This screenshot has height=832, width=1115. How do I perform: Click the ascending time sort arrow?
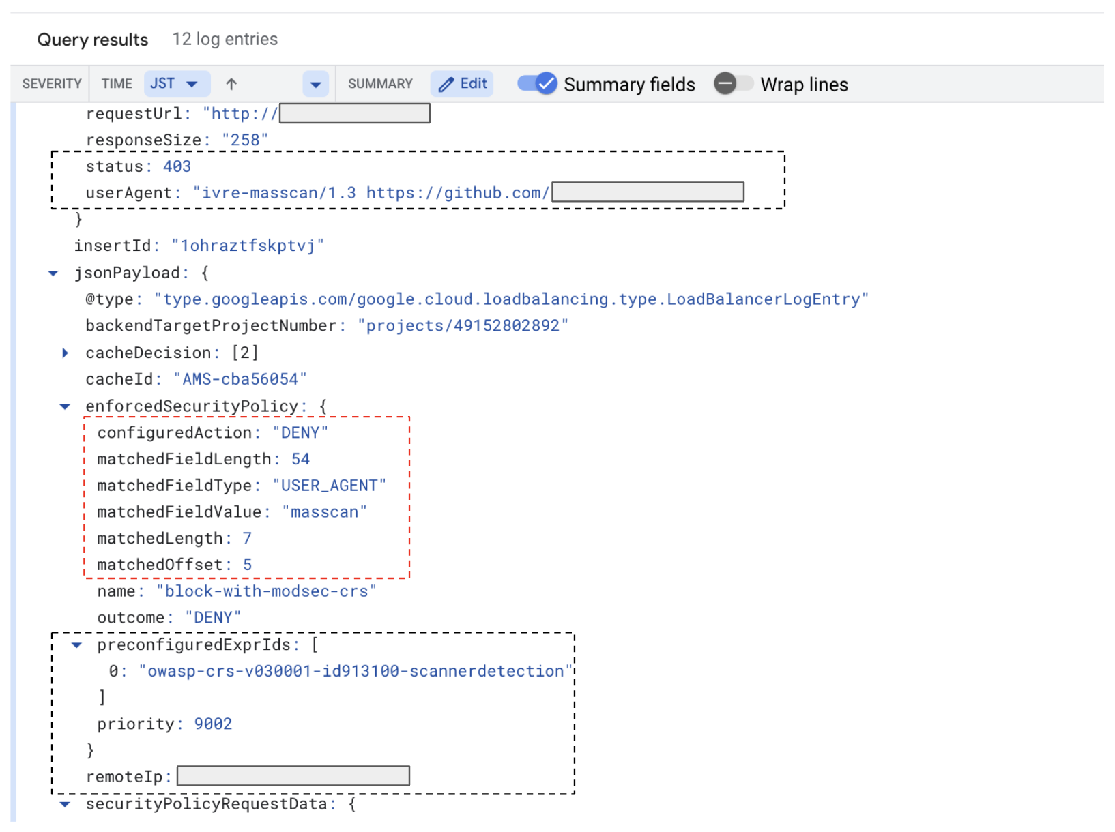231,84
